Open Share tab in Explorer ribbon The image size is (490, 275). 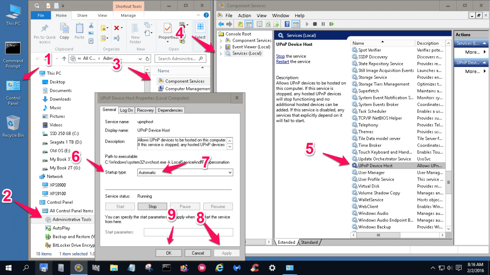82,15
